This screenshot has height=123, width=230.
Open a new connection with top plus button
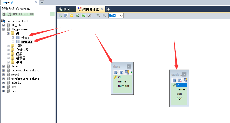(x=42, y=2)
